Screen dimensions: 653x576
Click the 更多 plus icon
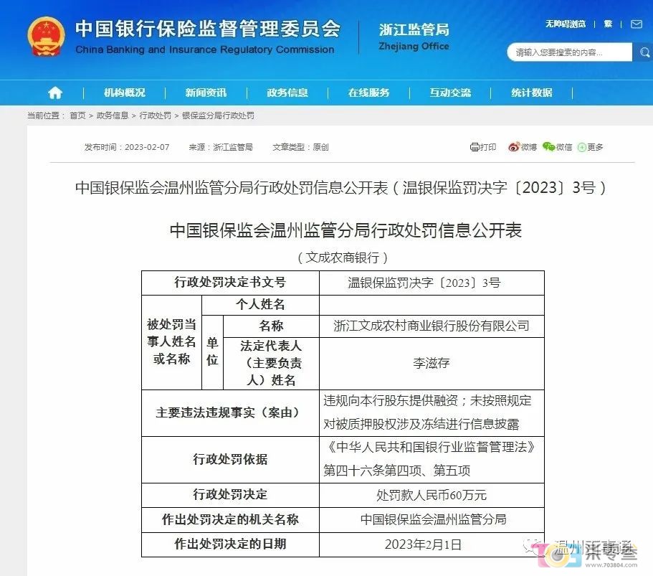pyautogui.click(x=582, y=147)
